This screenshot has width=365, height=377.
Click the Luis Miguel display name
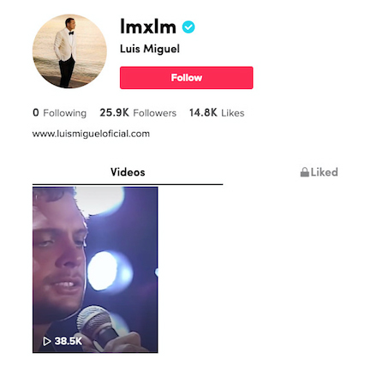pyautogui.click(x=150, y=49)
